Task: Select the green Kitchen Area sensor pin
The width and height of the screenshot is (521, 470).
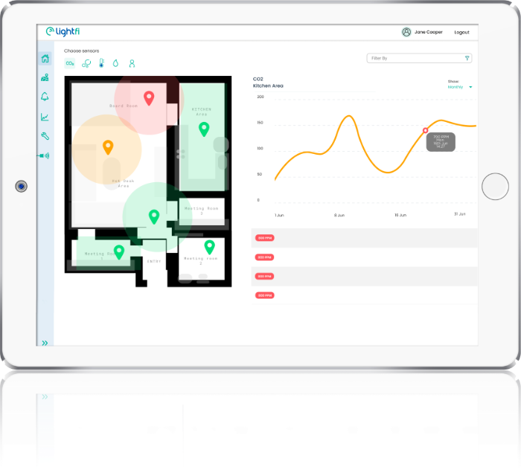Action: 203,129
